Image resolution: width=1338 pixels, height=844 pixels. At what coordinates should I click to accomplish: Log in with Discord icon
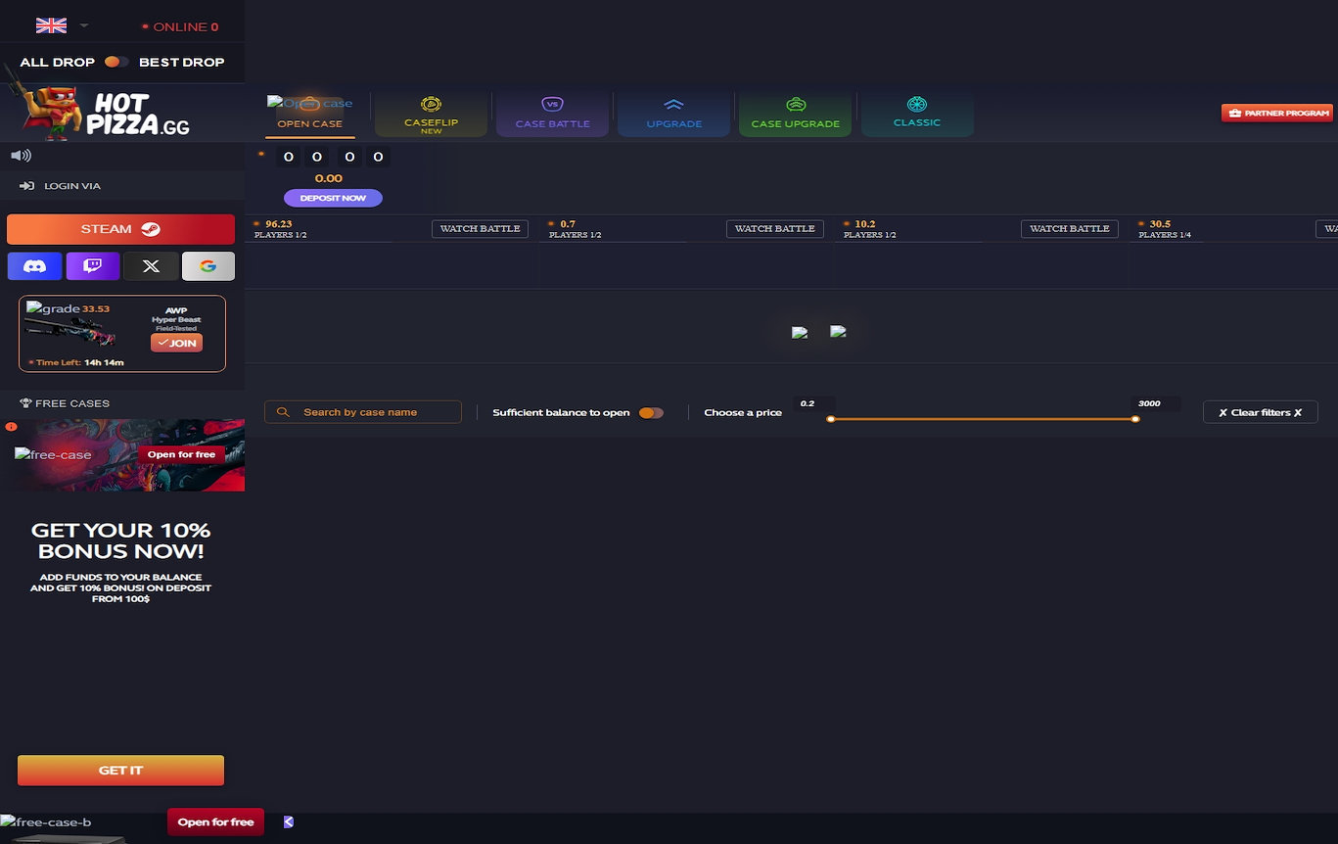tap(34, 266)
